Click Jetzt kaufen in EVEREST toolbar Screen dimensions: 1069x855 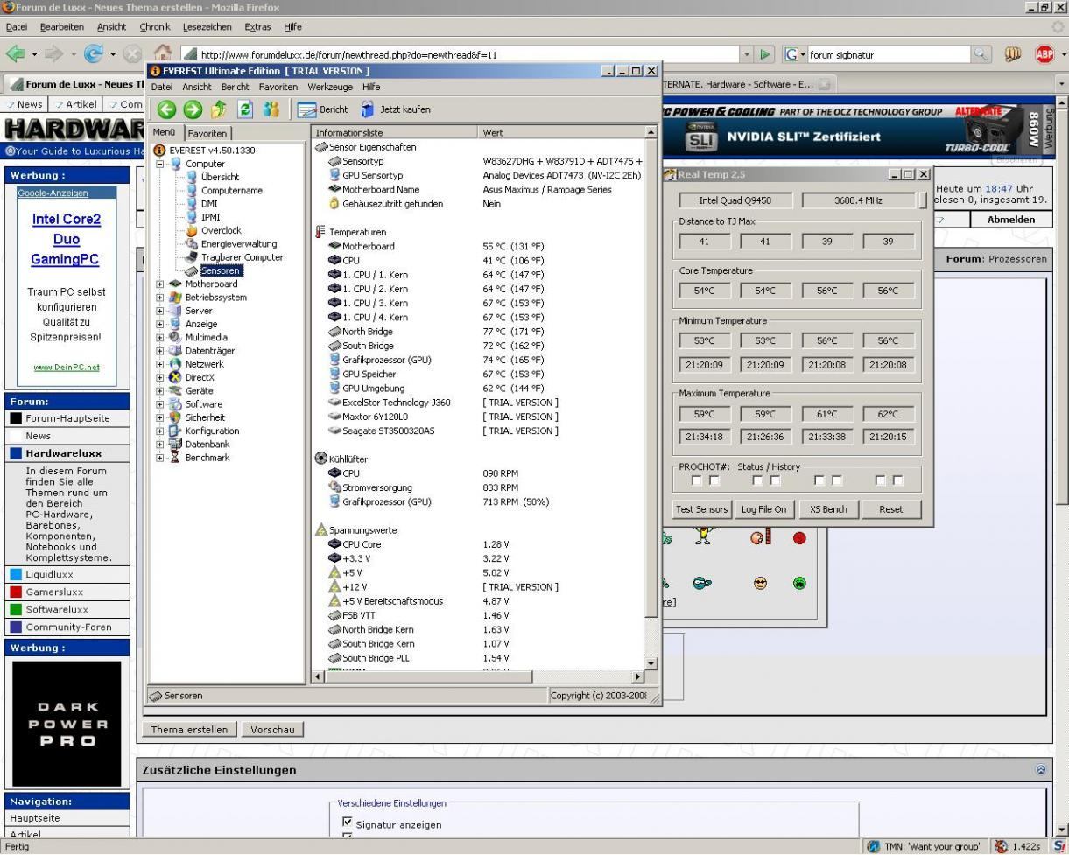coord(396,109)
